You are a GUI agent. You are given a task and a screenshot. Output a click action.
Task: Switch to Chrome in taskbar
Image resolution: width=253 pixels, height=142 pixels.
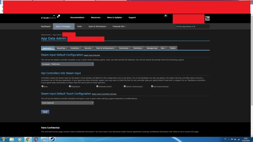(28, 139)
